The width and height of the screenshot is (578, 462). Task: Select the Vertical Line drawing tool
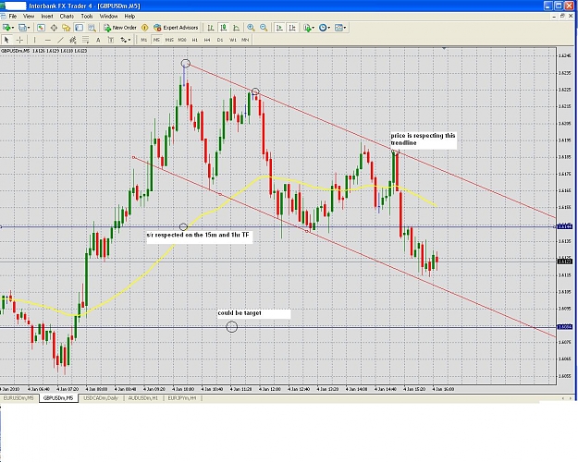point(34,40)
